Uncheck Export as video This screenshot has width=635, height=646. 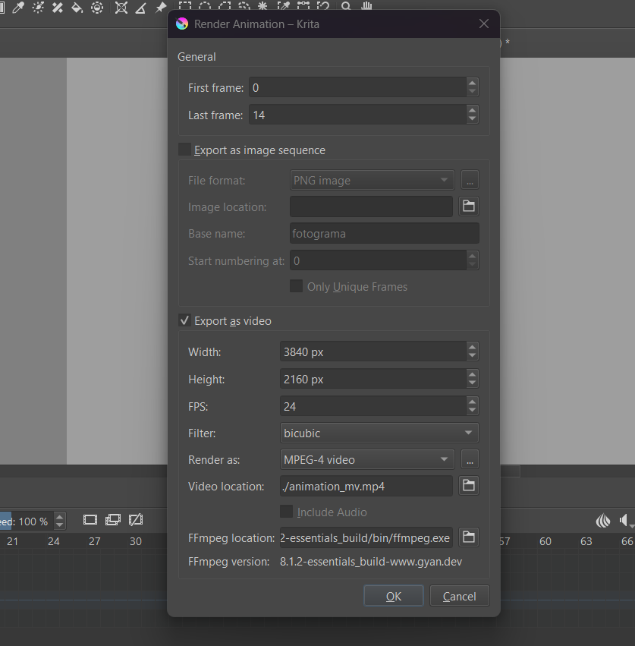coord(185,320)
